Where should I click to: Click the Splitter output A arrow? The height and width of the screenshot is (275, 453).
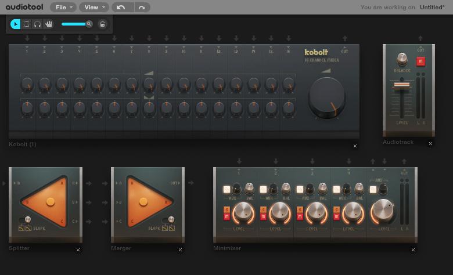point(89,183)
